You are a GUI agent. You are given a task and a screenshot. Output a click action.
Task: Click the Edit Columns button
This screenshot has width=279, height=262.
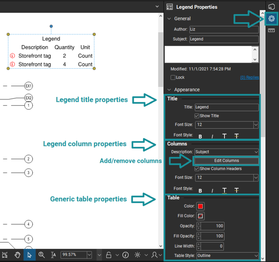(x=227, y=161)
